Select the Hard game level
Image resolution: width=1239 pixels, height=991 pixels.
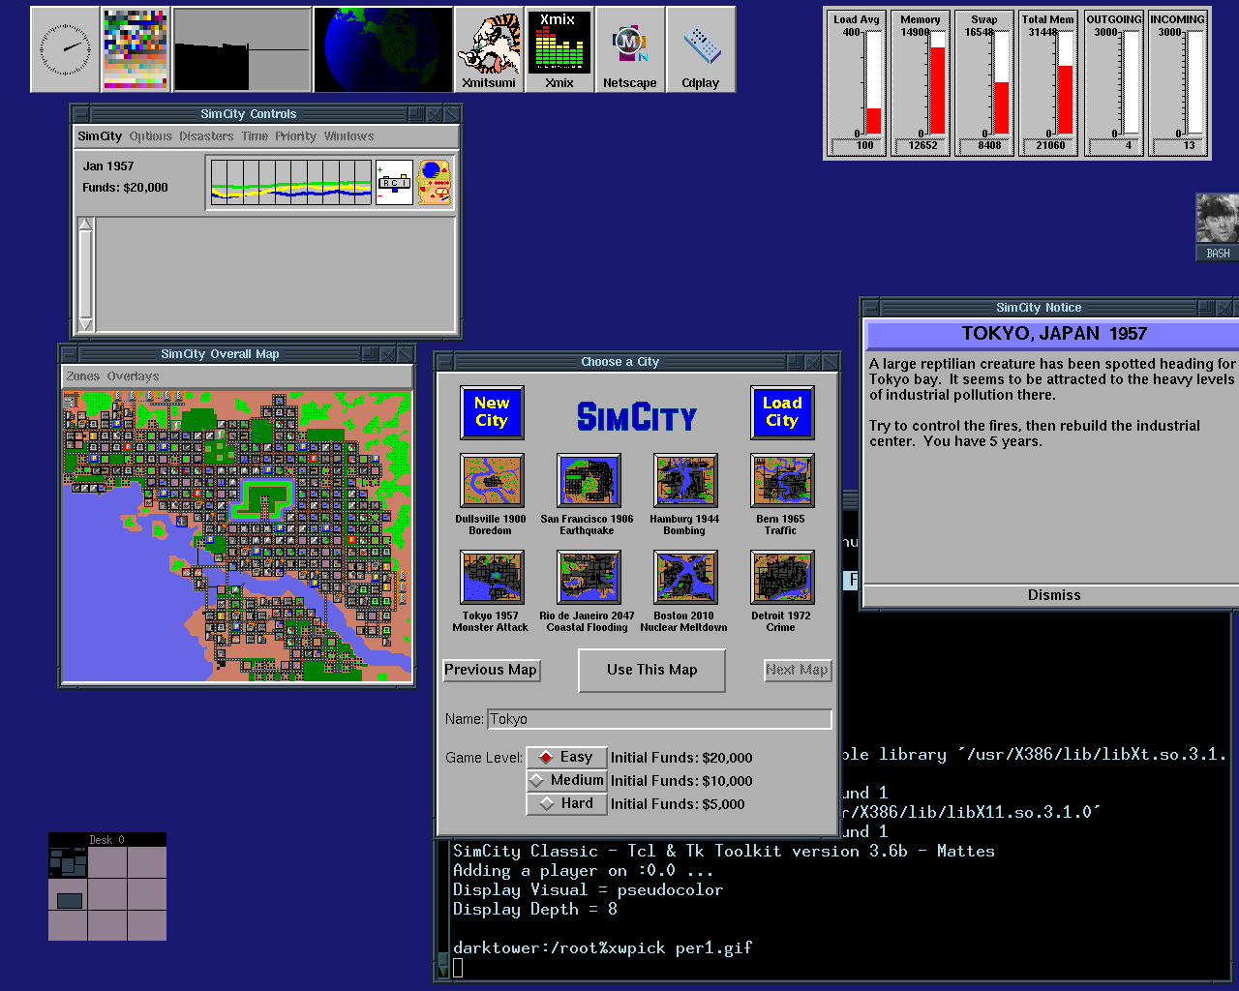(567, 803)
